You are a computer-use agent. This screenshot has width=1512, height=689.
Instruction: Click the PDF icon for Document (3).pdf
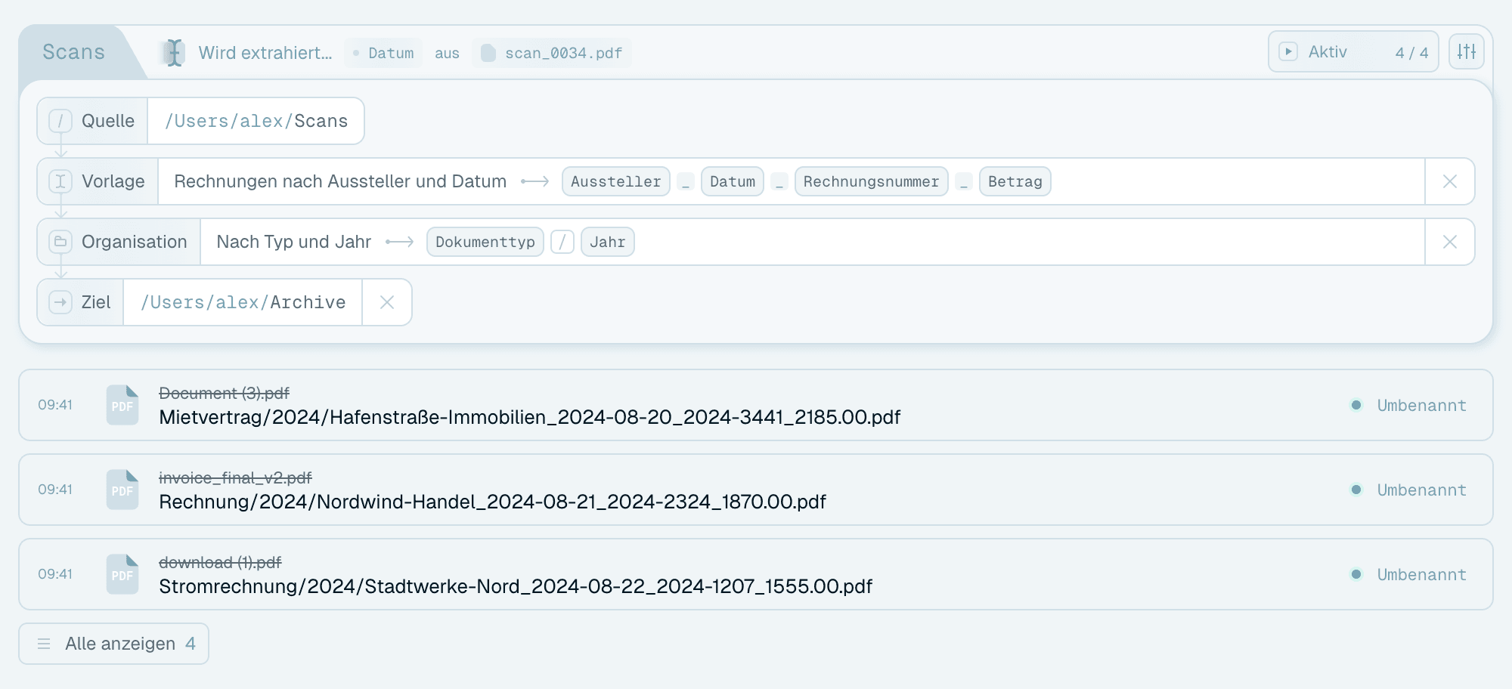[x=122, y=405]
